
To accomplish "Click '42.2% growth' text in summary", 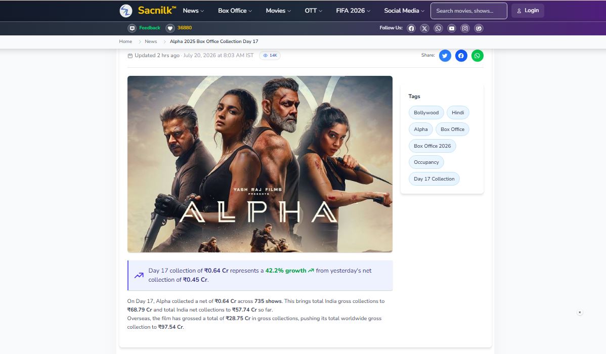I will [x=286, y=271].
